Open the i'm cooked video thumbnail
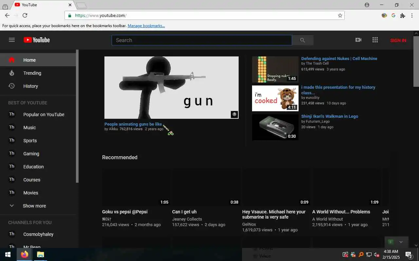Viewport: 419px width, 261px height. [x=275, y=98]
